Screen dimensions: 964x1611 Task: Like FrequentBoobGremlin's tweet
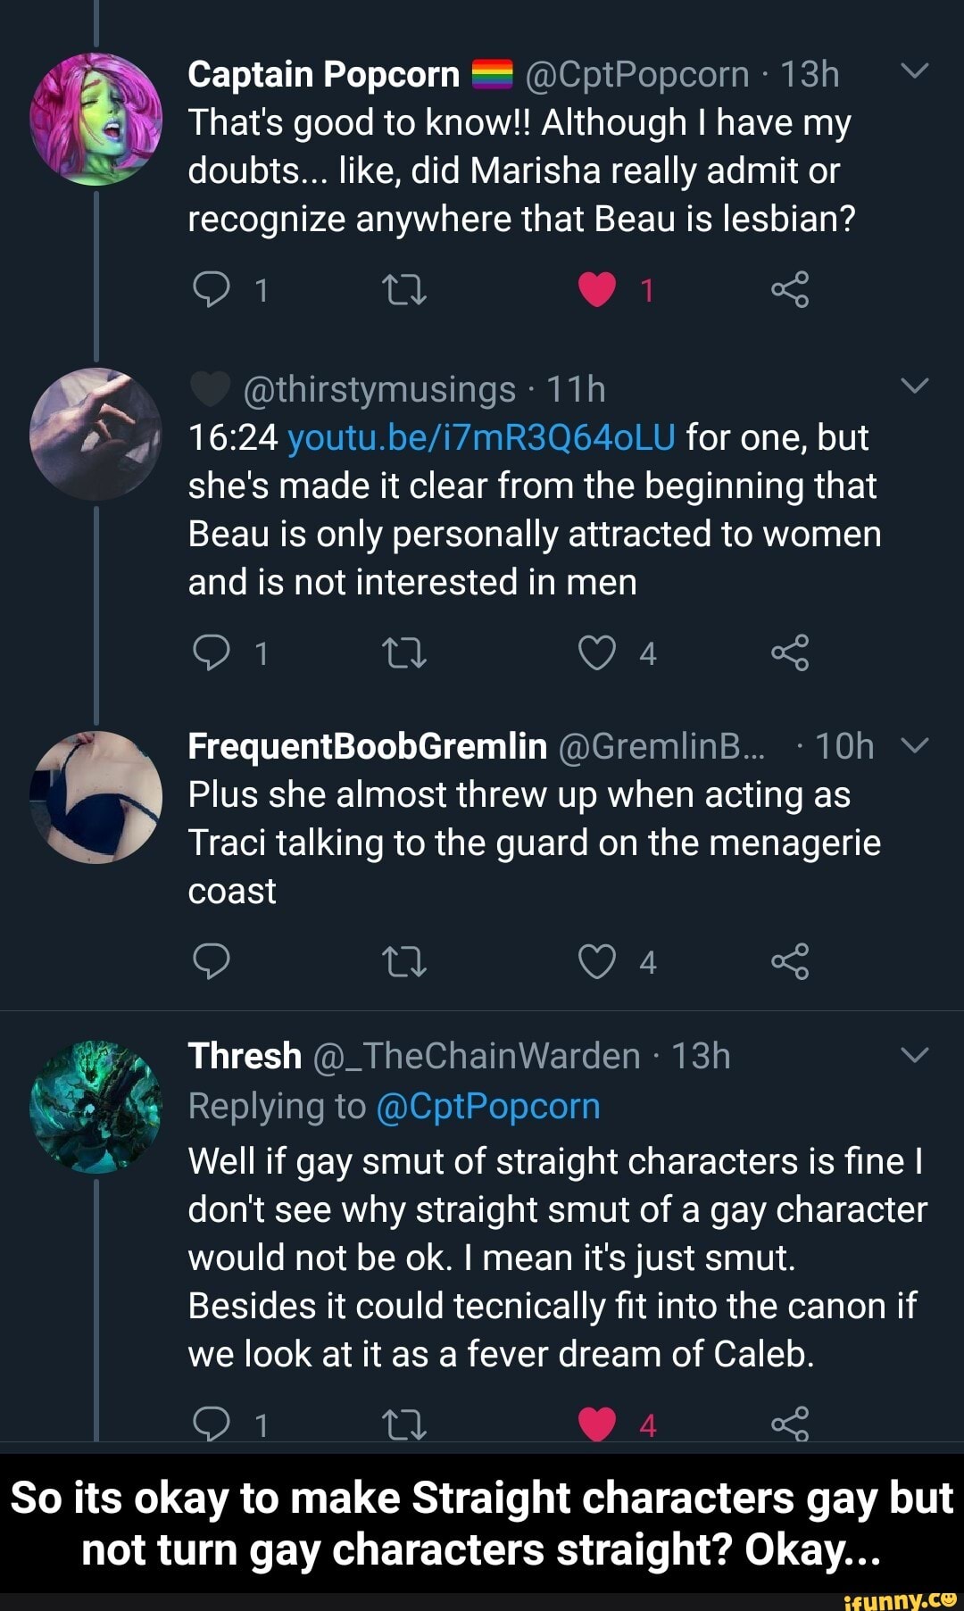click(597, 961)
